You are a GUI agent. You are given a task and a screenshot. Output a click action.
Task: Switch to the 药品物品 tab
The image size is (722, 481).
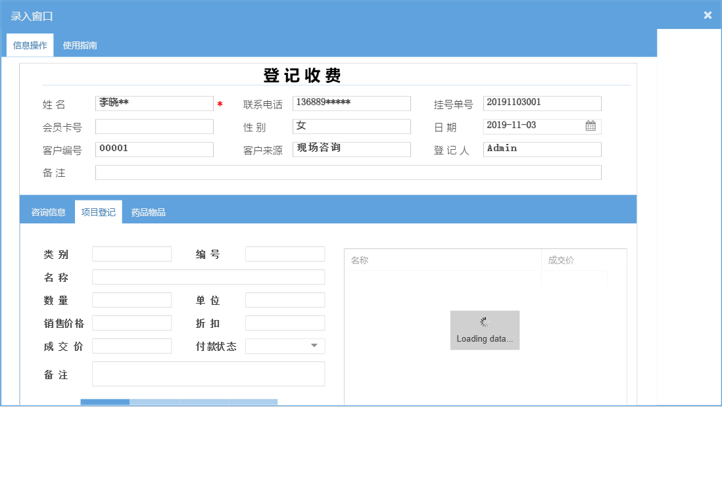pyautogui.click(x=149, y=212)
